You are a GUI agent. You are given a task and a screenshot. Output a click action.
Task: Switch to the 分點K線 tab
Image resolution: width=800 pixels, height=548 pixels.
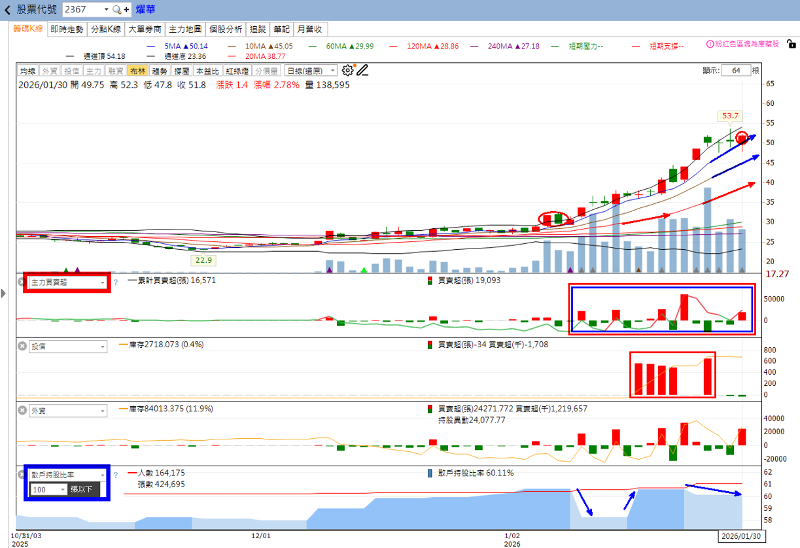pos(105,29)
